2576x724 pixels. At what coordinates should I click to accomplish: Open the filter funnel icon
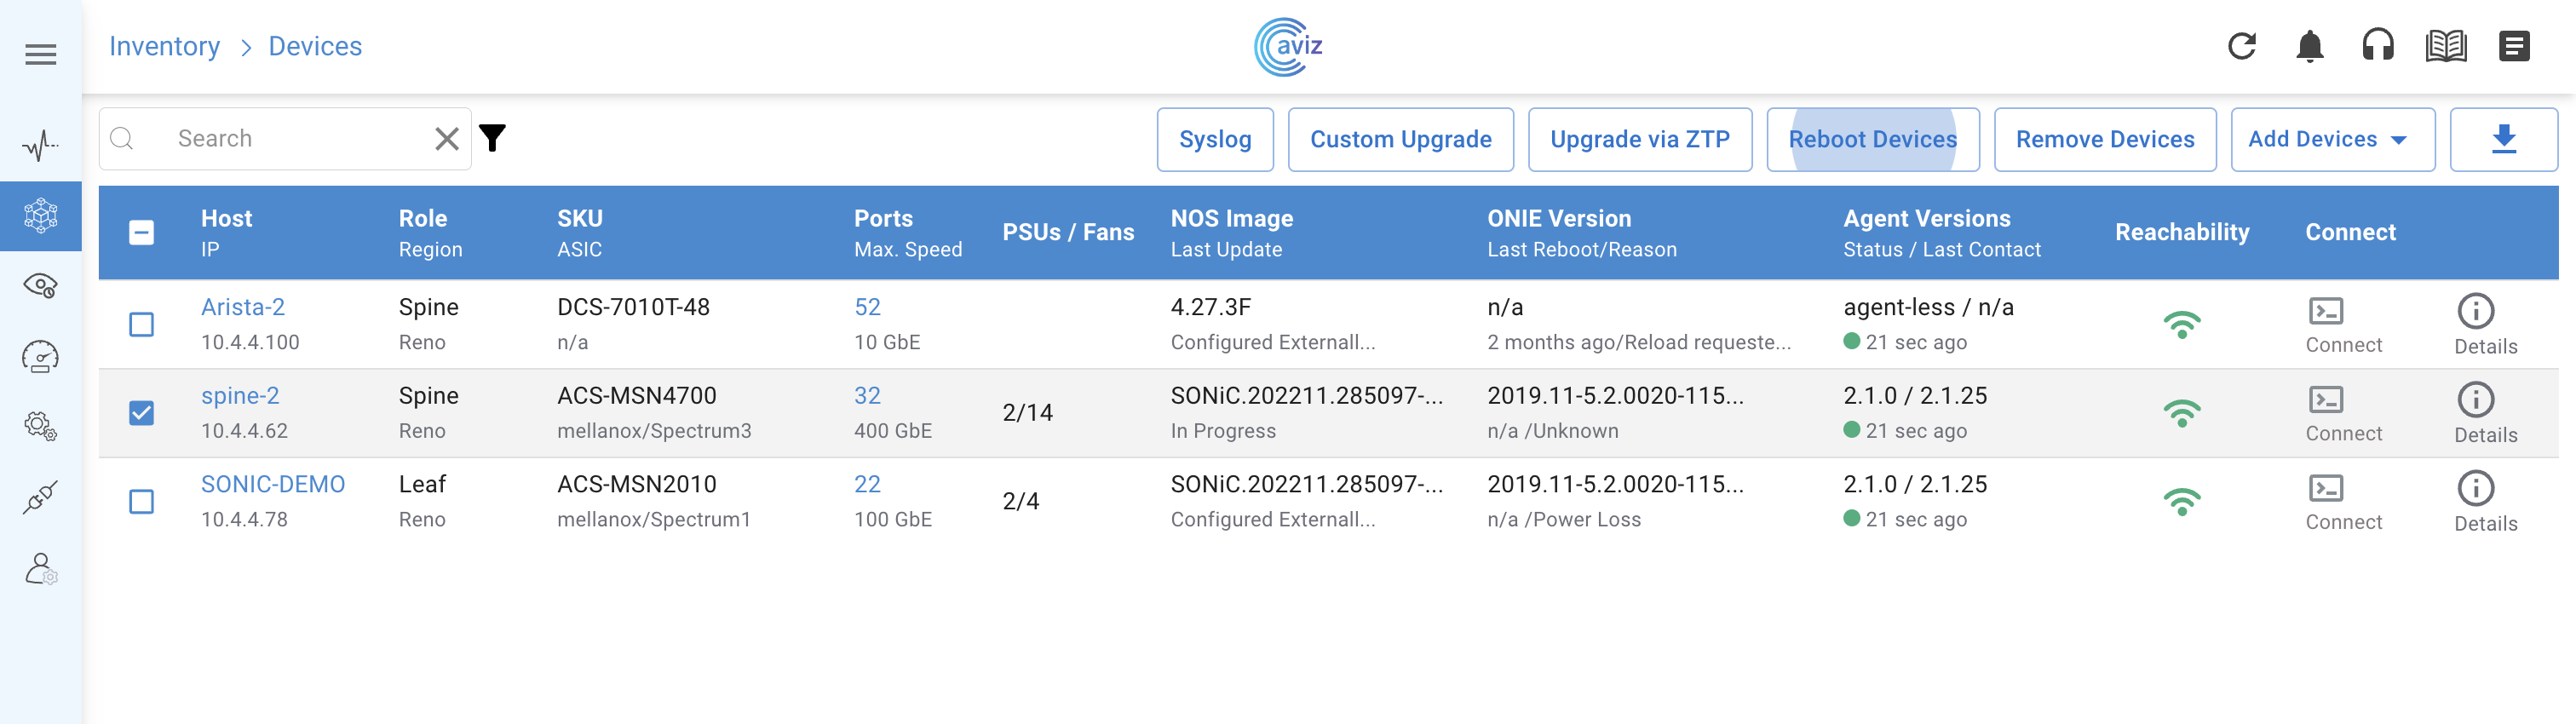pyautogui.click(x=492, y=138)
